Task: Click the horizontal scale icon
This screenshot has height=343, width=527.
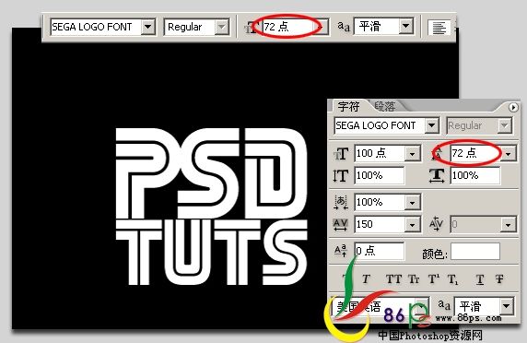Action: pyautogui.click(x=437, y=175)
